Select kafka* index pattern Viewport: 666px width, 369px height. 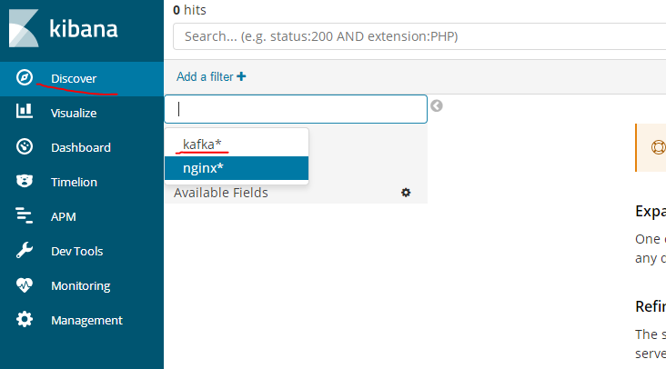point(237,145)
